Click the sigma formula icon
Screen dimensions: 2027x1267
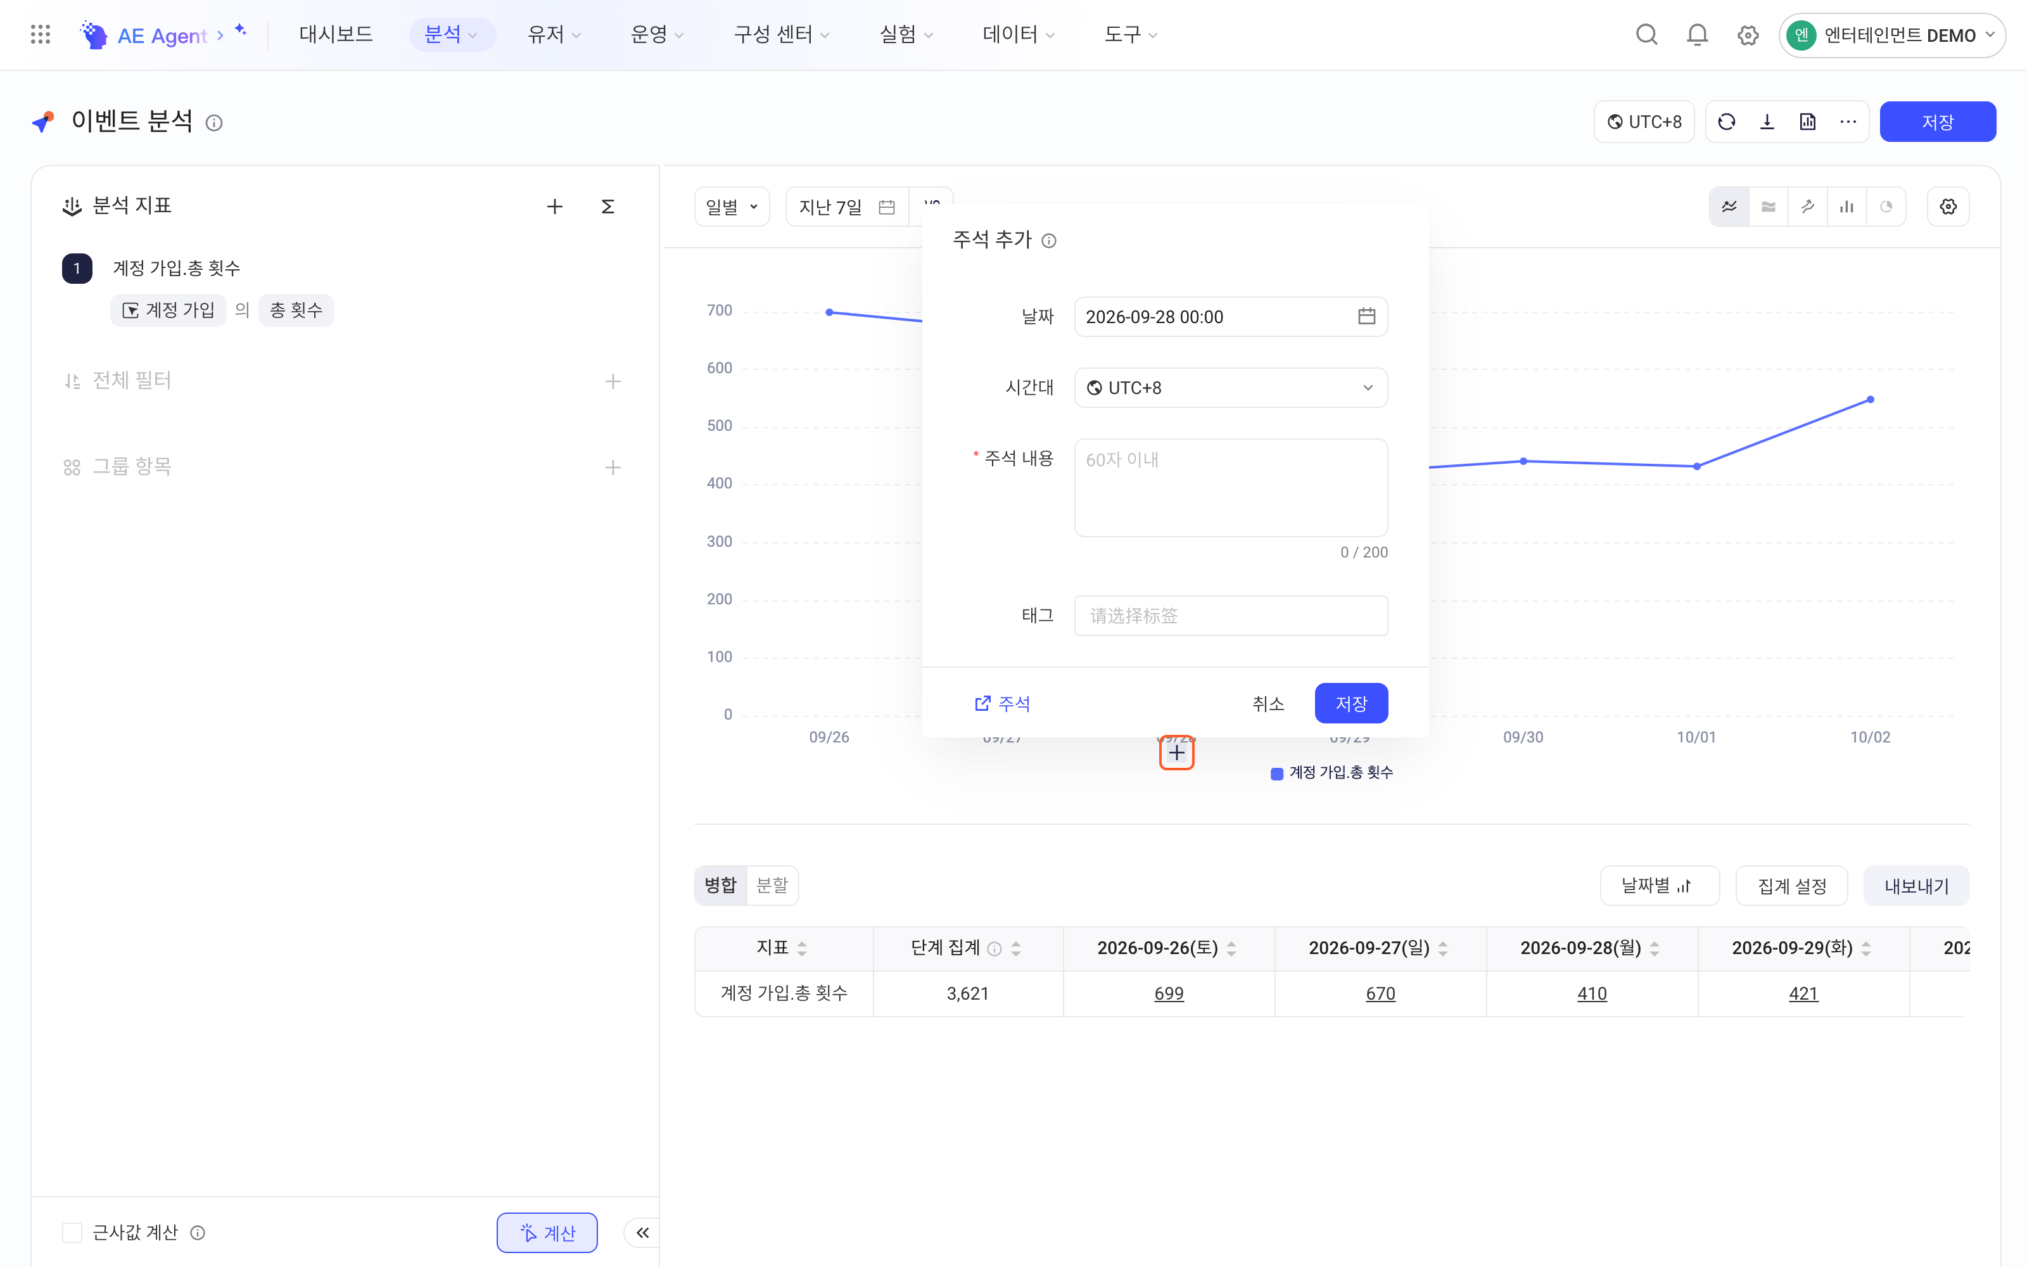(608, 206)
